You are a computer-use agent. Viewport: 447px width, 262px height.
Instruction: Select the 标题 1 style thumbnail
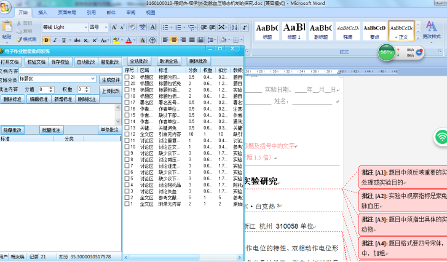click(x=294, y=31)
